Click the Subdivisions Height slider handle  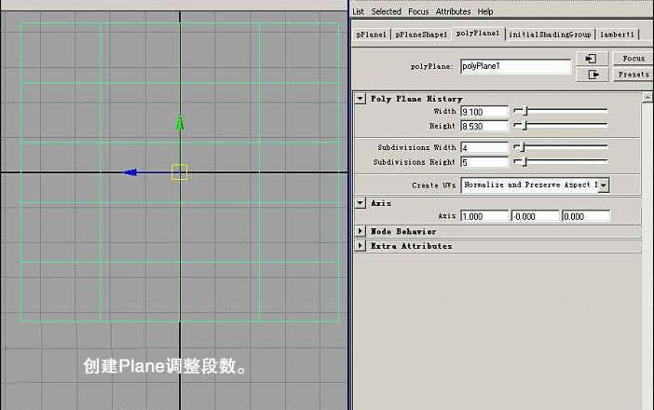point(525,161)
